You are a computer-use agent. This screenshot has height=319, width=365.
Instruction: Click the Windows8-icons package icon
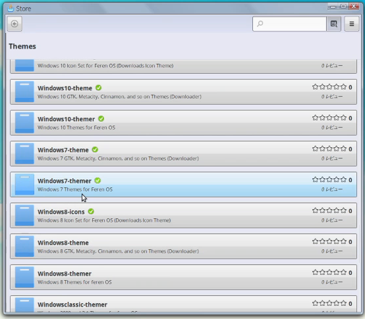tap(24, 215)
